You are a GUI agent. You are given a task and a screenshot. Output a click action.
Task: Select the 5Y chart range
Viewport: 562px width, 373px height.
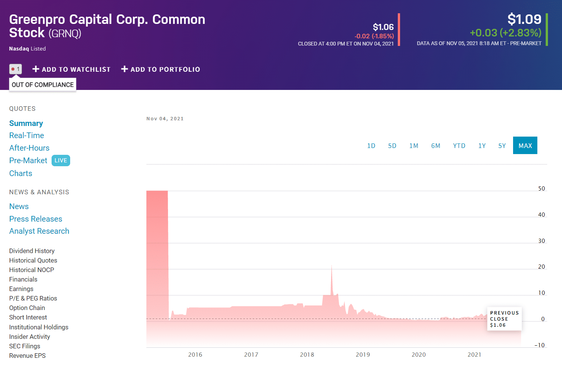(x=502, y=146)
